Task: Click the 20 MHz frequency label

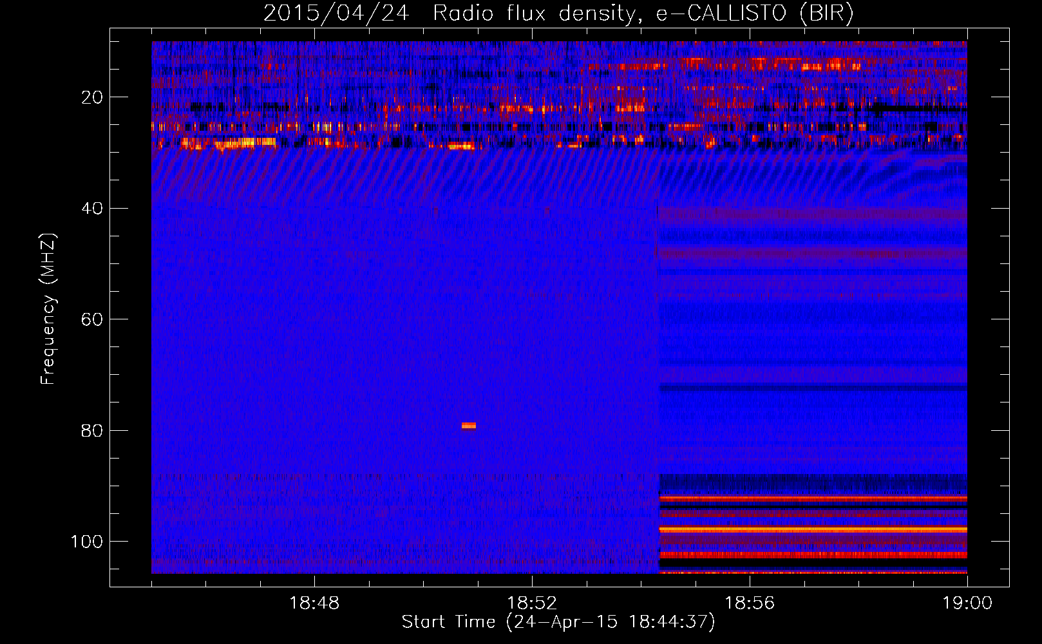Action: 92,97
